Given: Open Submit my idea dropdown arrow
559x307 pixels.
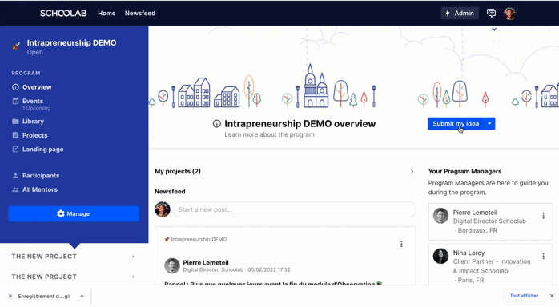Looking at the screenshot, I should [x=489, y=123].
